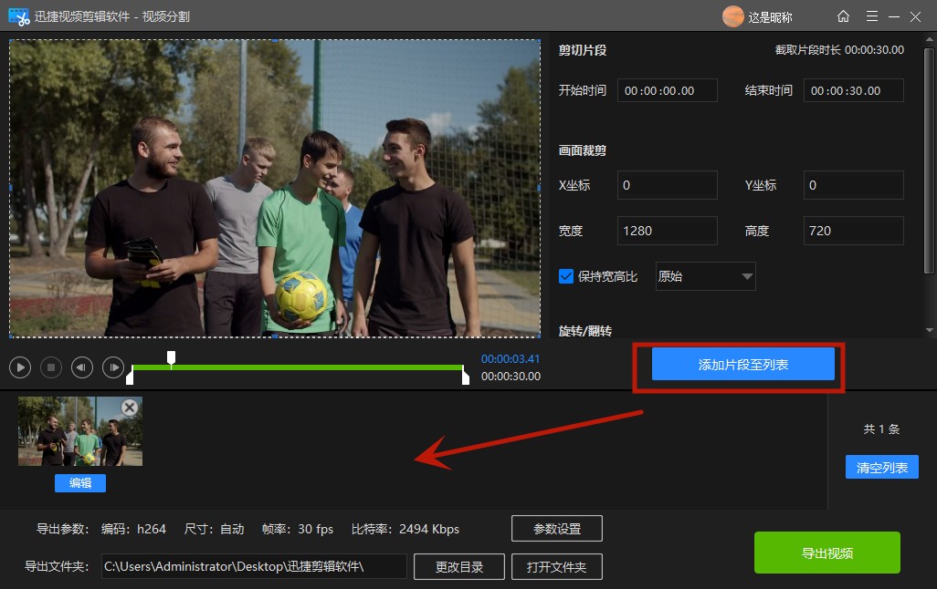
Task: Click 更改目录 to change output folder
Action: (459, 566)
